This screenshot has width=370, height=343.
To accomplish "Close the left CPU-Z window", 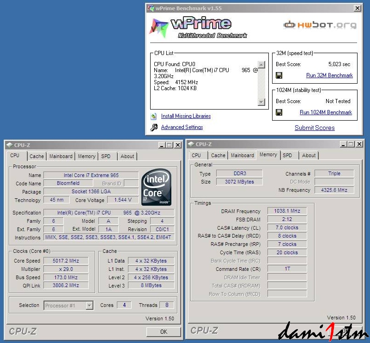I will click(x=178, y=145).
